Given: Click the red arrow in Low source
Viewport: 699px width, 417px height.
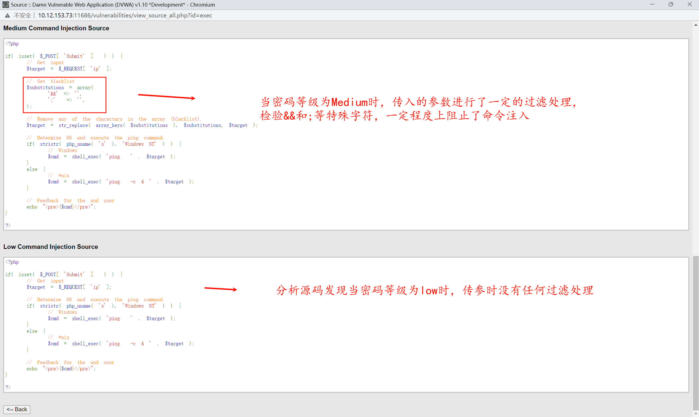Looking at the screenshot, I should [x=221, y=289].
